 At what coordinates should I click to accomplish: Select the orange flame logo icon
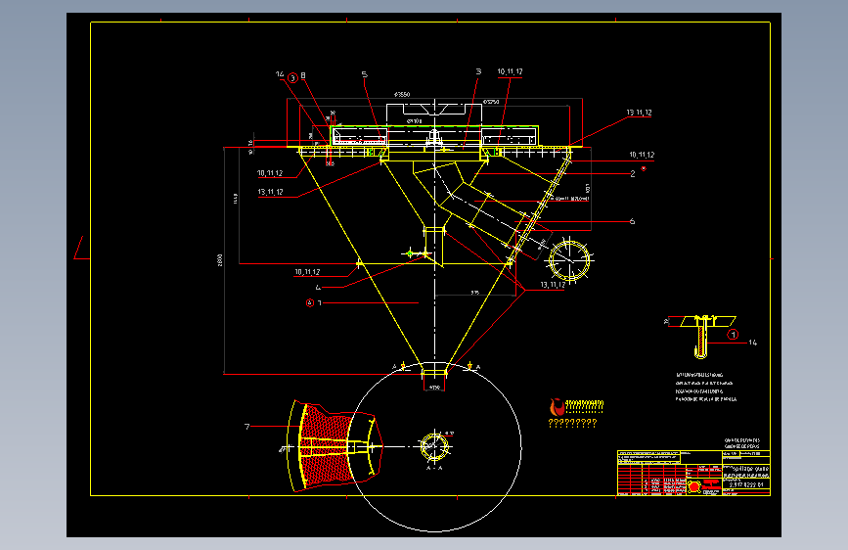pyautogui.click(x=556, y=406)
